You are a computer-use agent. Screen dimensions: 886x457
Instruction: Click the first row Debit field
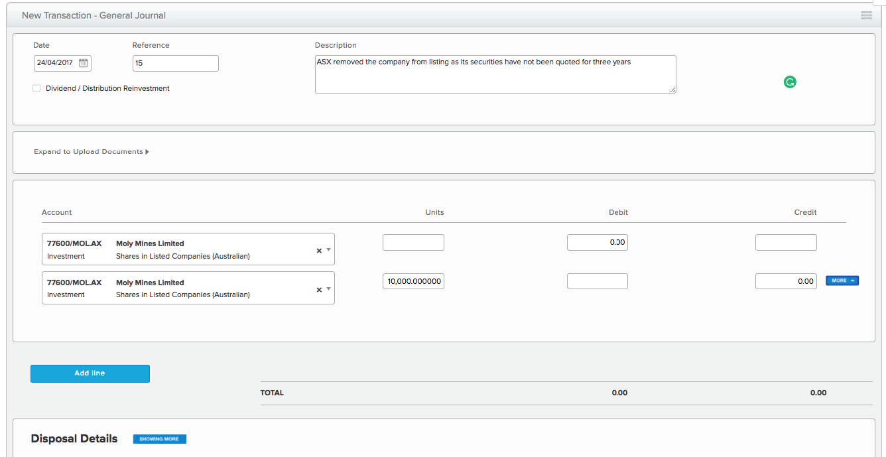pos(597,243)
